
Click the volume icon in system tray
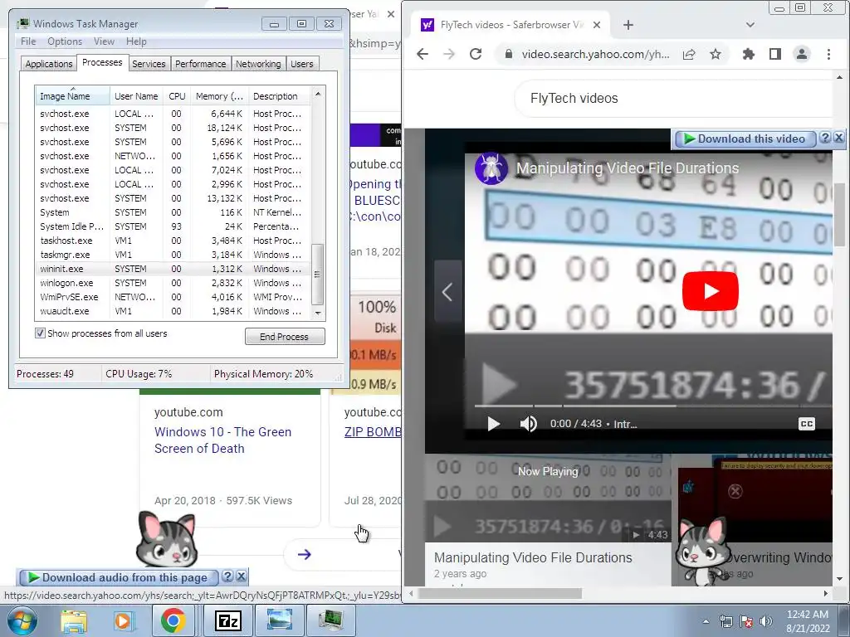(x=766, y=621)
